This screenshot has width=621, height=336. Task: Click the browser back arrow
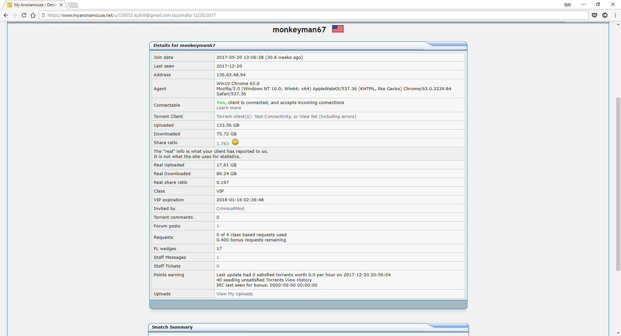coord(6,15)
